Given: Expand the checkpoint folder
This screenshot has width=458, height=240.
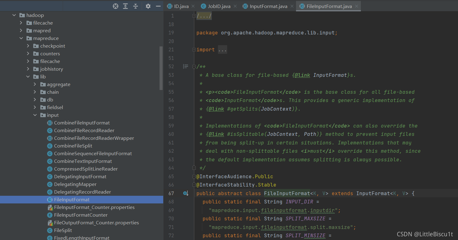Looking at the screenshot, I should point(28,46).
